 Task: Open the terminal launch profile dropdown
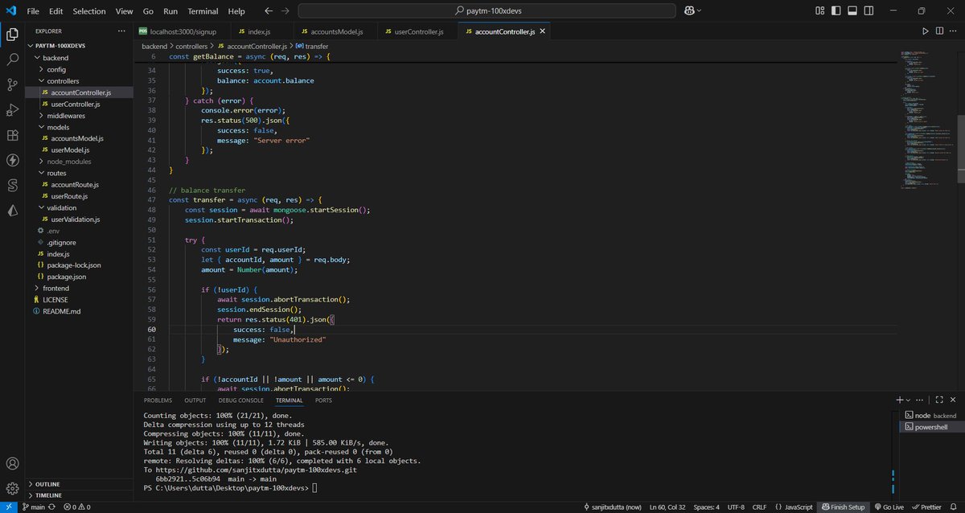tap(908, 400)
